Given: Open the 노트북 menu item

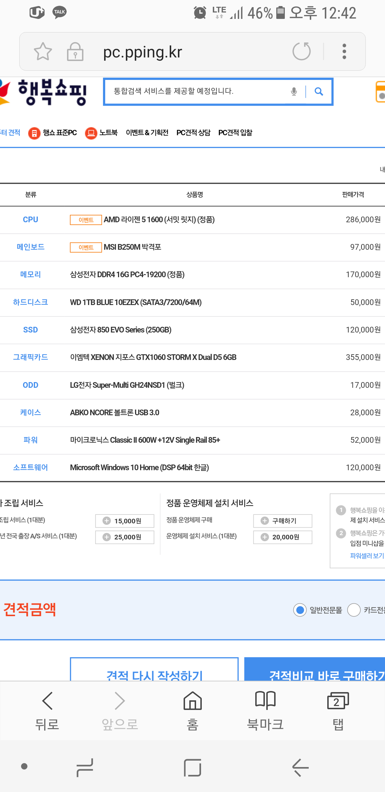Looking at the screenshot, I should point(108,133).
